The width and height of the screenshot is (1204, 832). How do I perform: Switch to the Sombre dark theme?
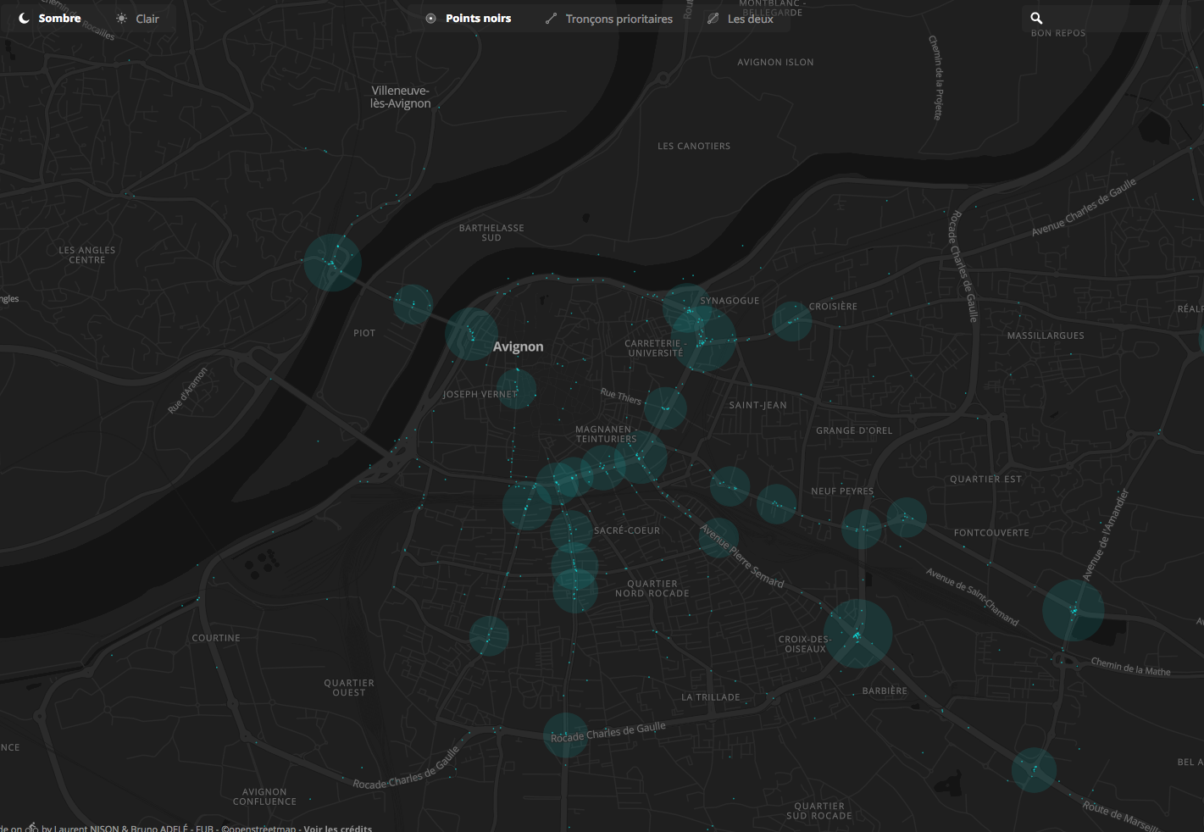click(x=50, y=18)
